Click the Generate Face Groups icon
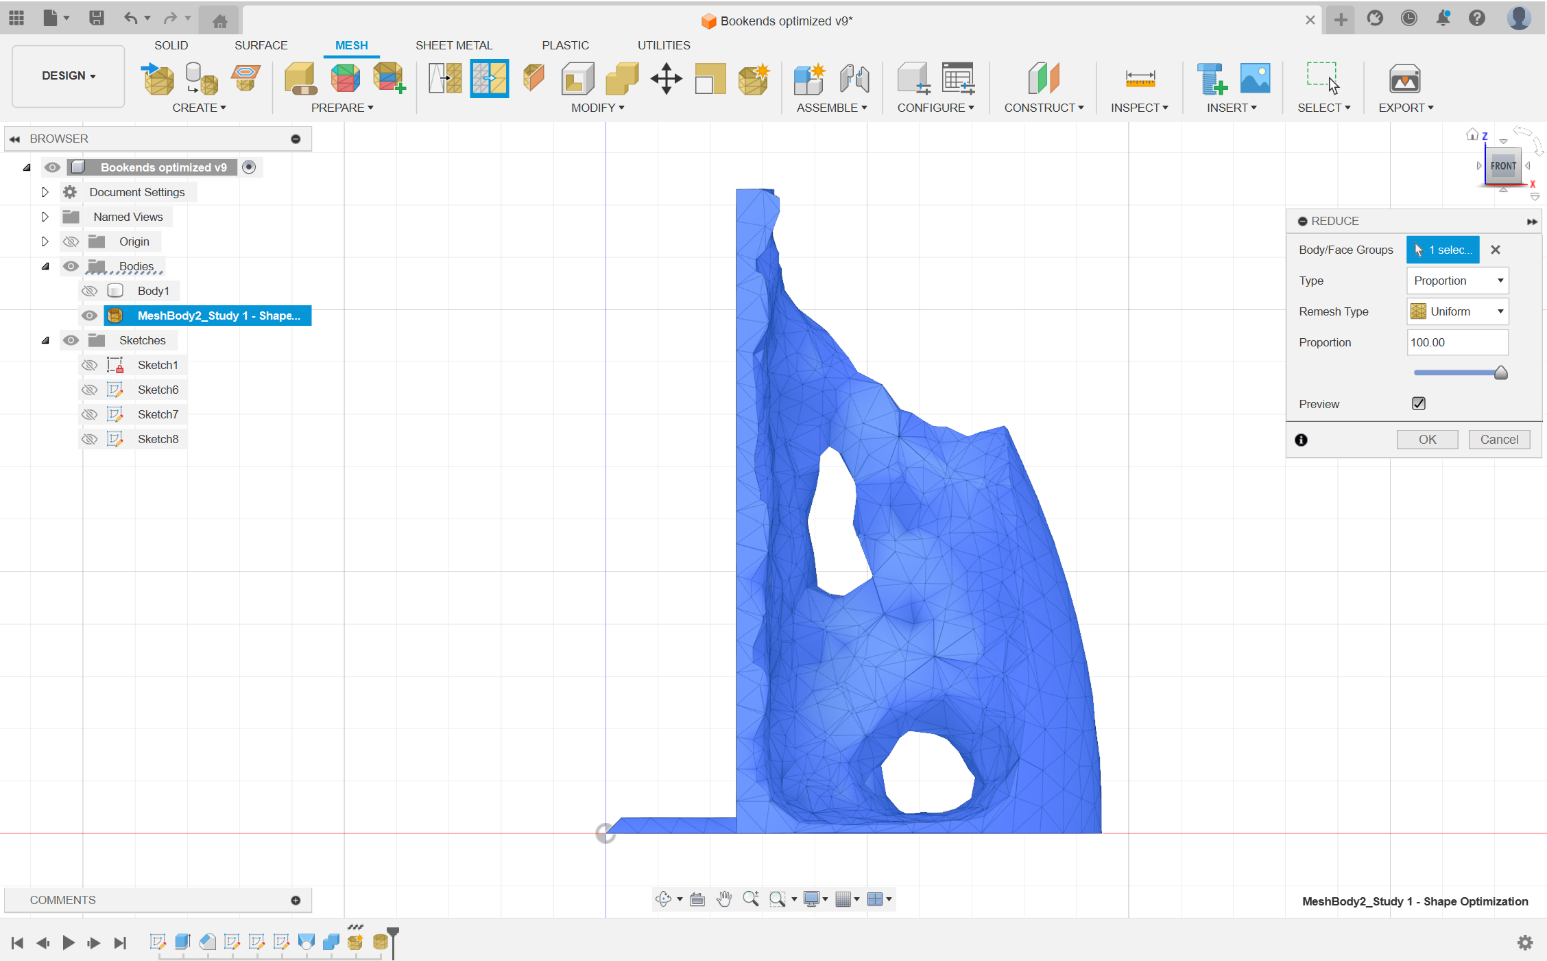 345,78
